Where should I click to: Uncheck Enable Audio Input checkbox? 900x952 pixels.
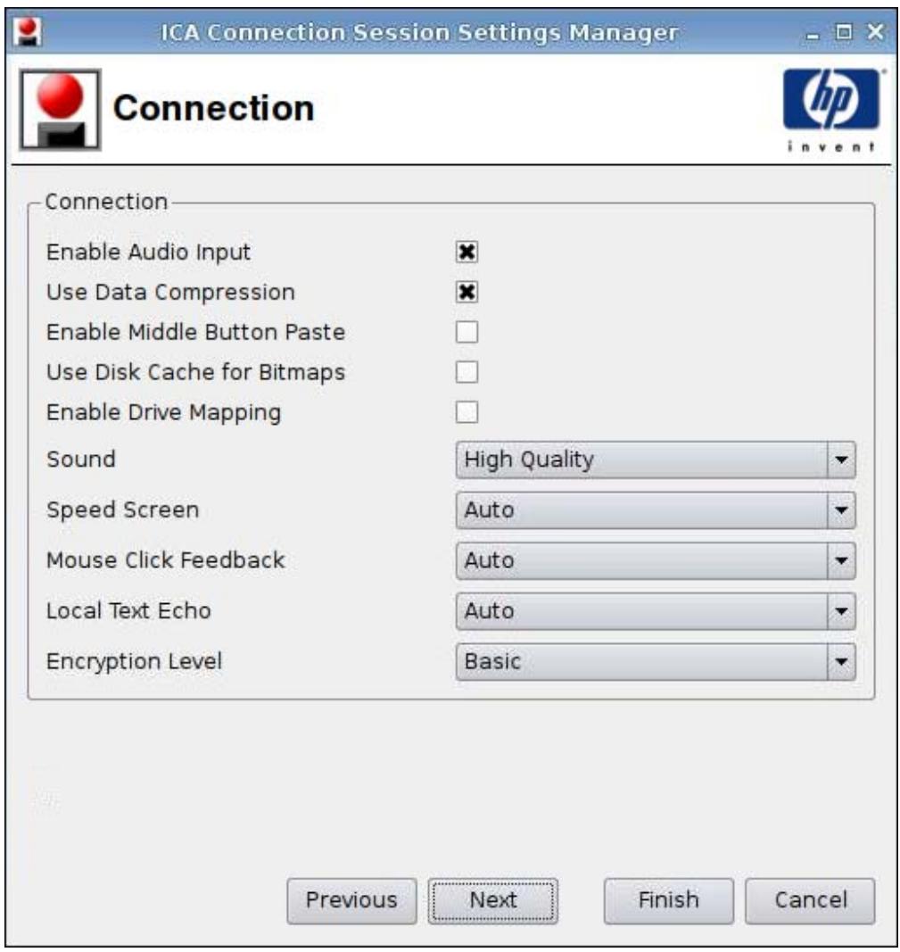click(467, 252)
